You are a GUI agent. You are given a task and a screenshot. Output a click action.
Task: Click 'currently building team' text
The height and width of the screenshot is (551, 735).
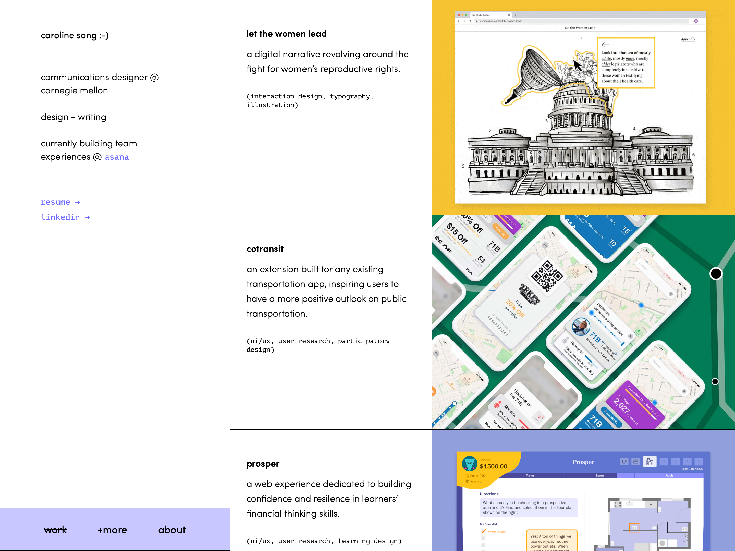click(x=89, y=143)
